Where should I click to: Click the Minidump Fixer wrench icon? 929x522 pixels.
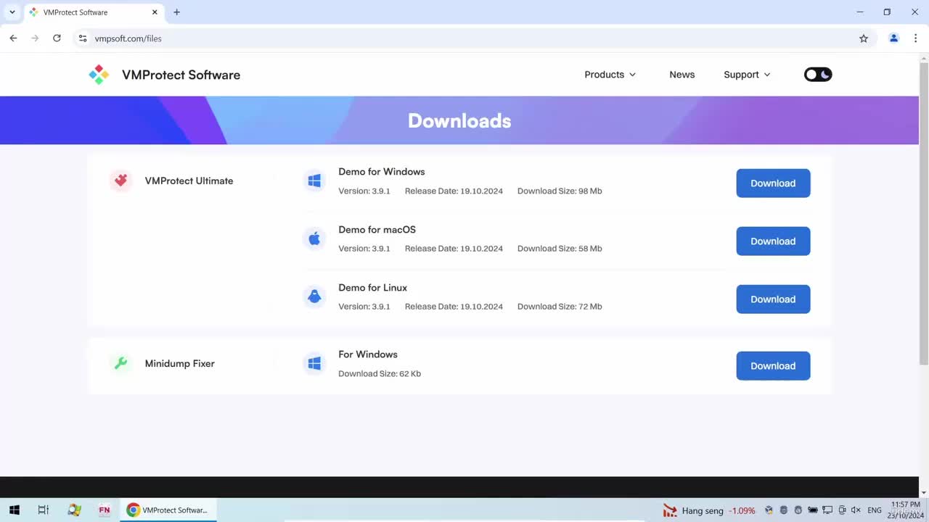point(121,363)
